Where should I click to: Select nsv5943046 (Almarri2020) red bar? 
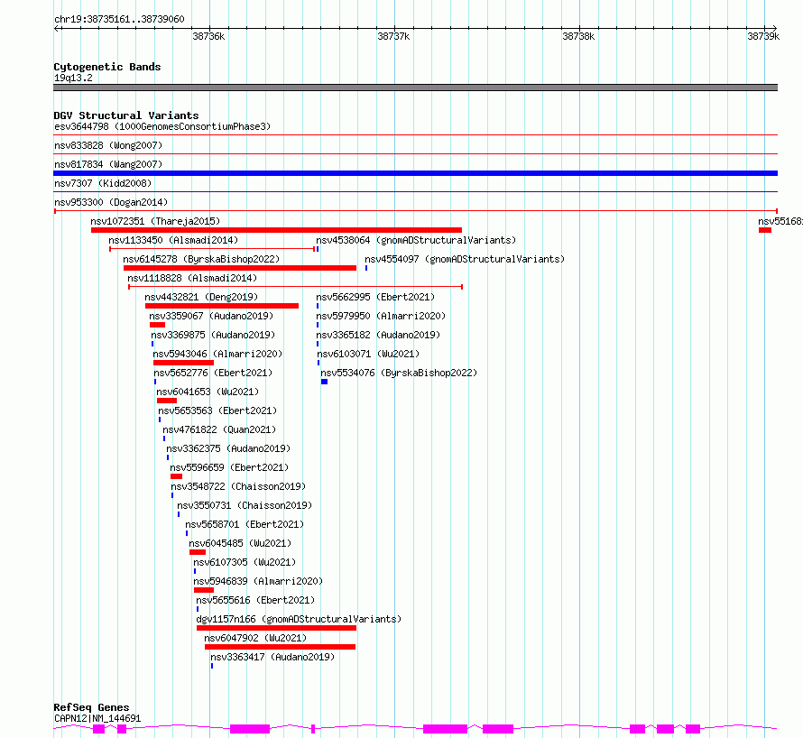coord(183,363)
